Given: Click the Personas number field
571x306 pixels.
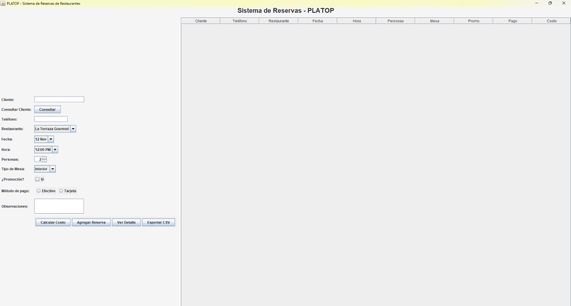Looking at the screenshot, I should point(38,159).
